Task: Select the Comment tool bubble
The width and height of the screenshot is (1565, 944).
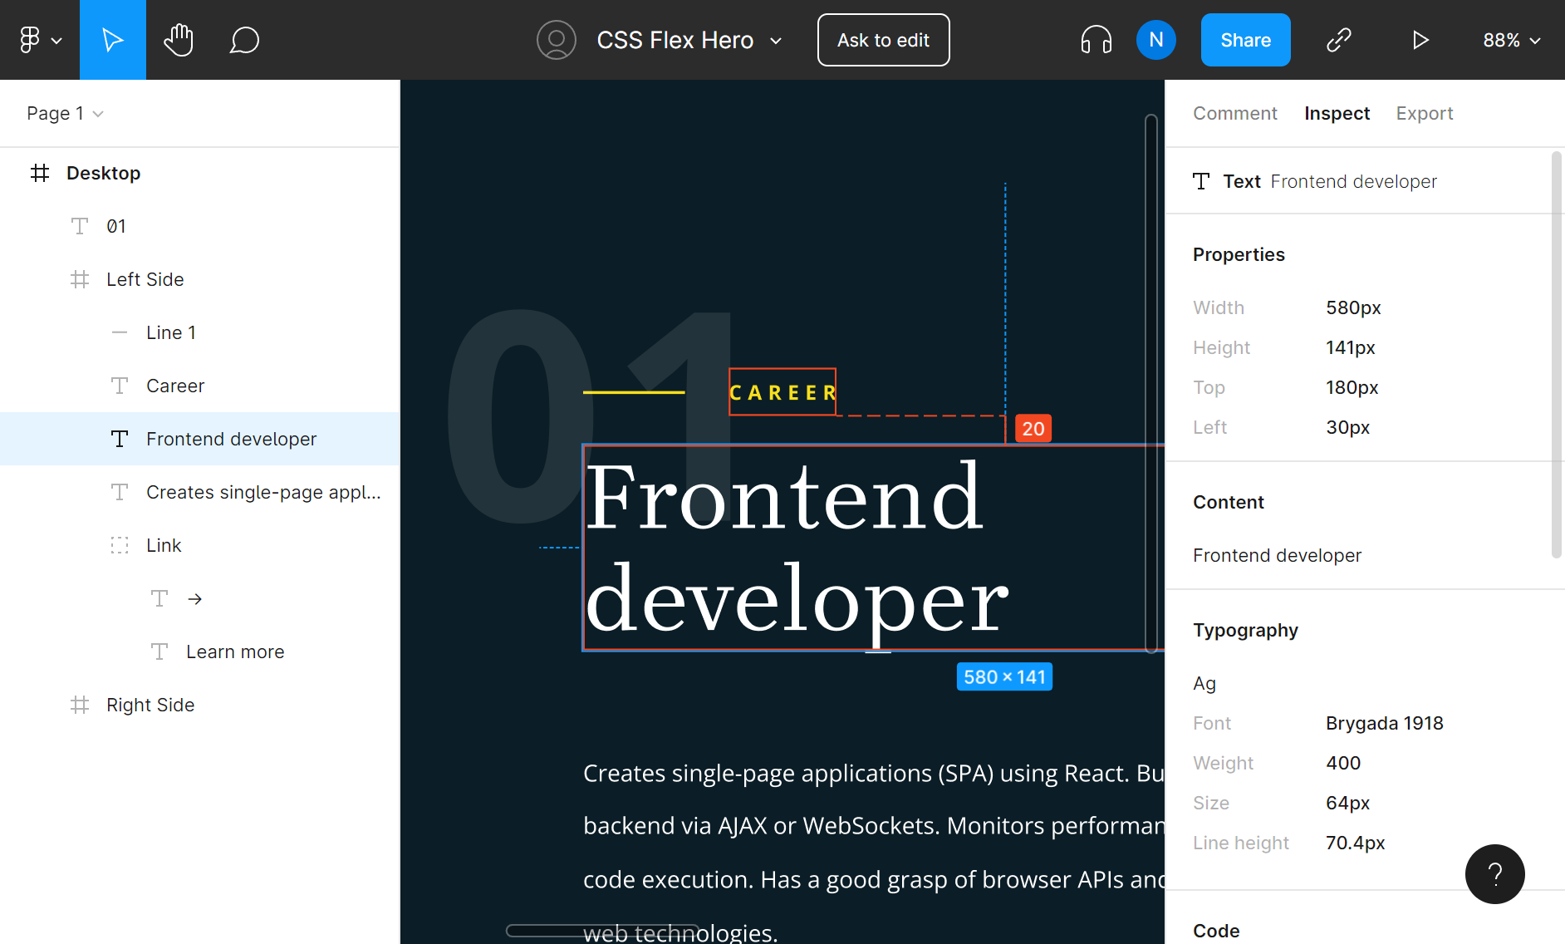Action: pyautogui.click(x=244, y=40)
